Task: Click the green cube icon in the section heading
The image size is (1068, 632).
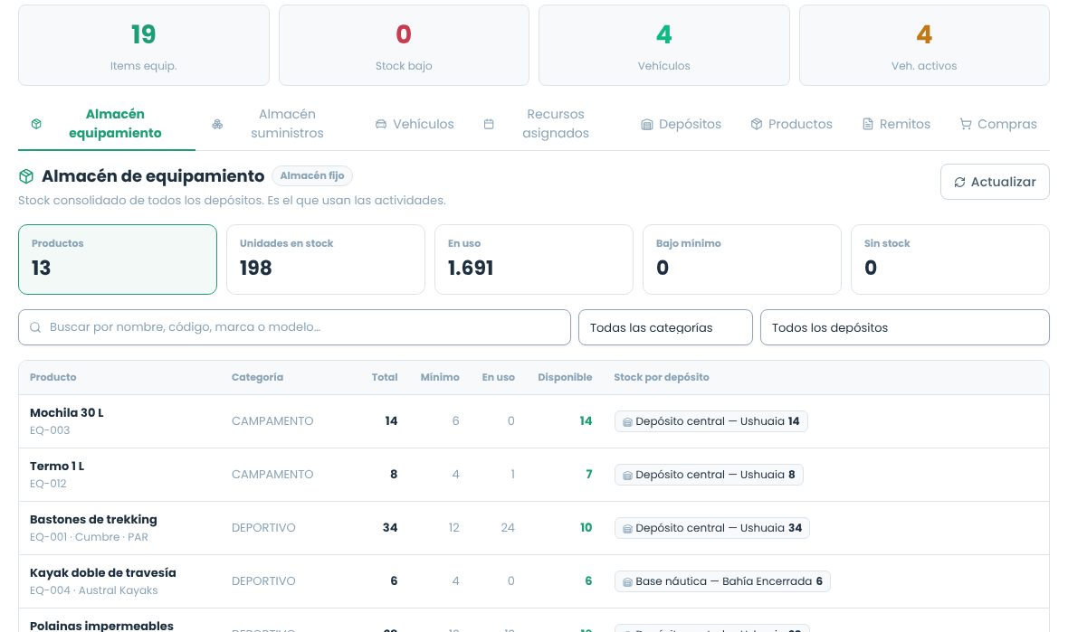Action: pyautogui.click(x=26, y=176)
